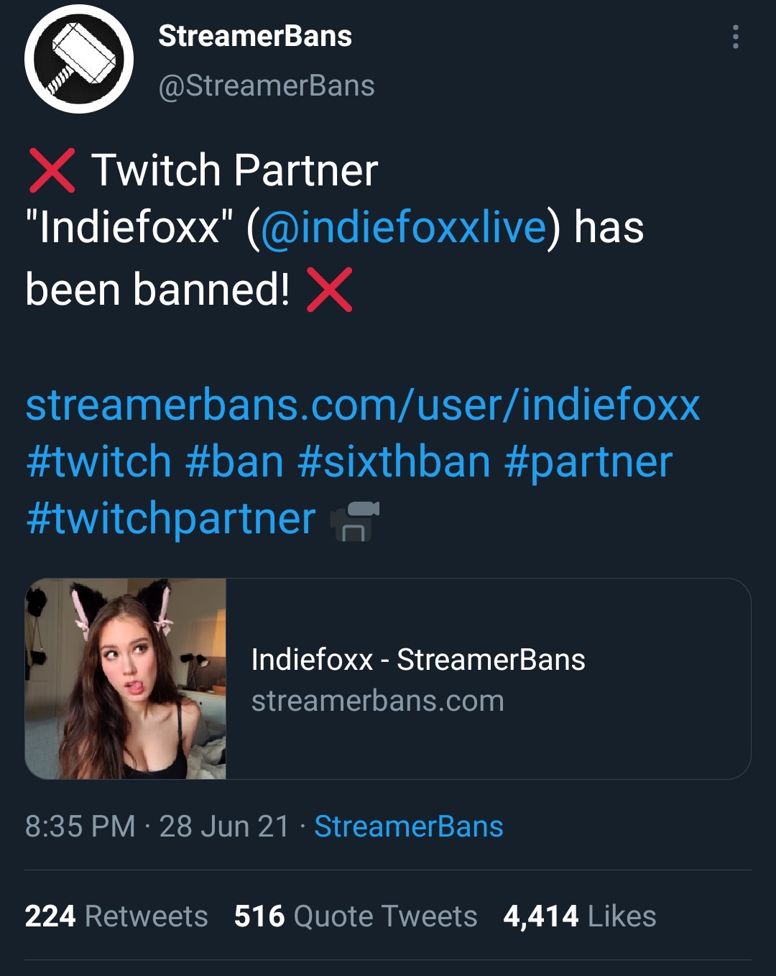The image size is (776, 976).
Task: Show the 516 Quote Tweets
Action: point(356,916)
